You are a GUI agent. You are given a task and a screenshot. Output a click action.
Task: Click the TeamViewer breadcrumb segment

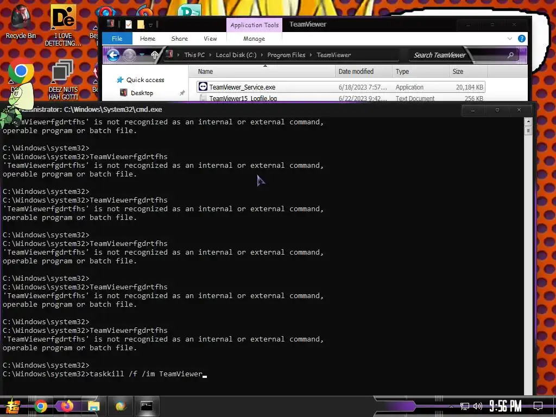click(x=334, y=55)
